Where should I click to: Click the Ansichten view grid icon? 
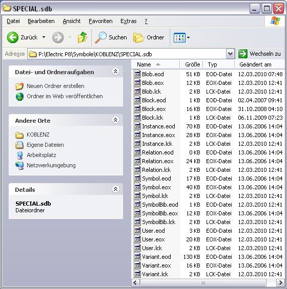[x=179, y=38]
